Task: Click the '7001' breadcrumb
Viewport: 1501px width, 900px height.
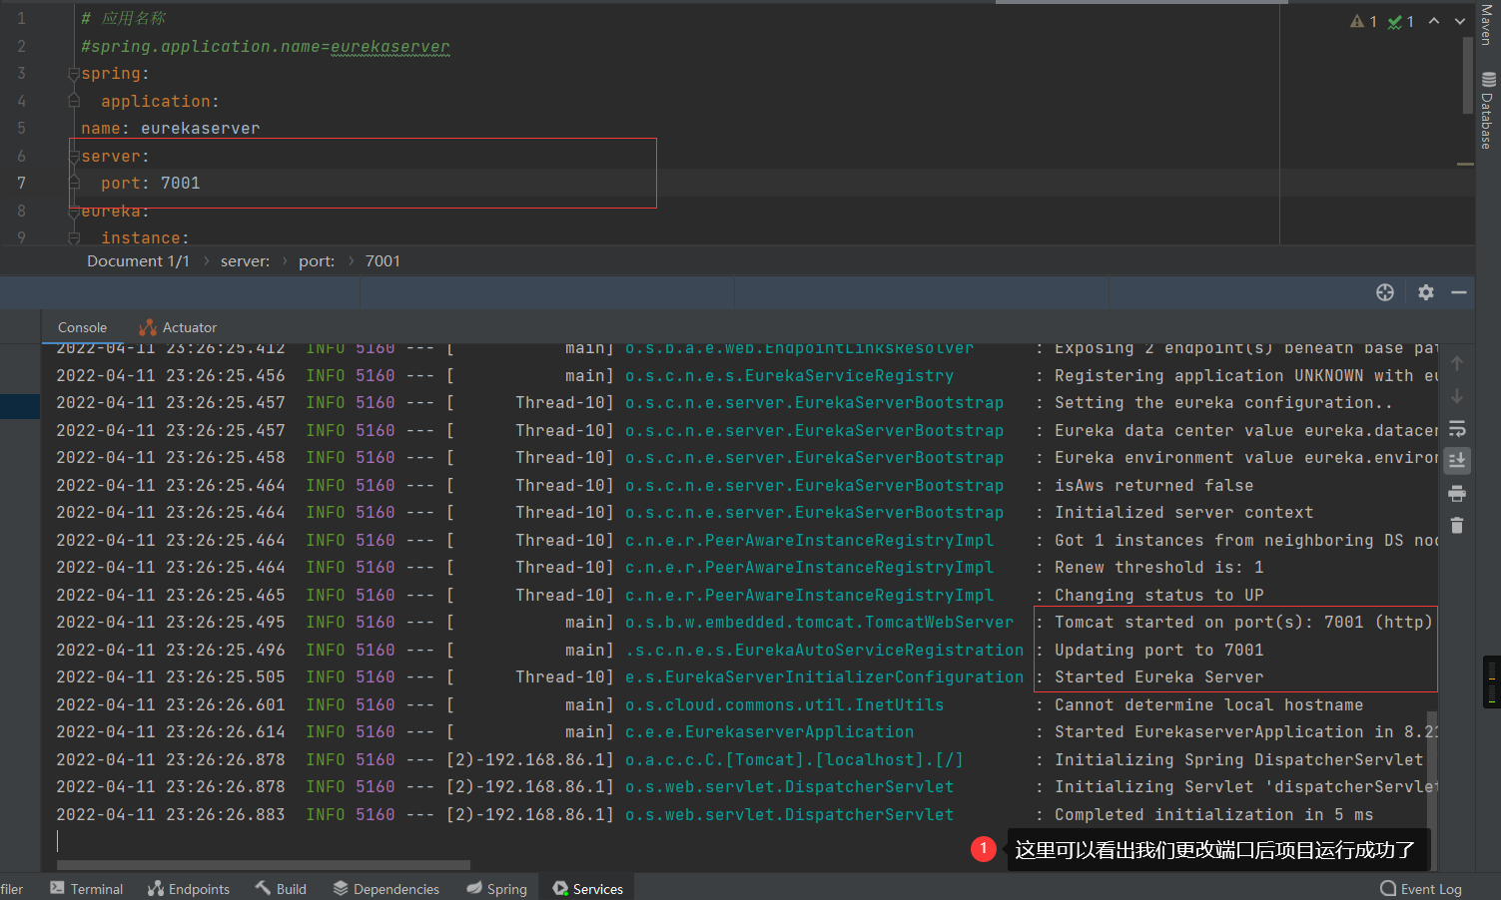Action: 382,260
